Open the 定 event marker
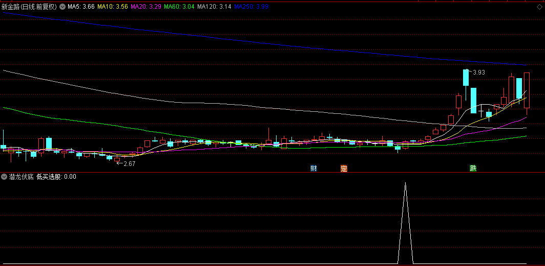The height and width of the screenshot is (266, 545). tap(344, 168)
